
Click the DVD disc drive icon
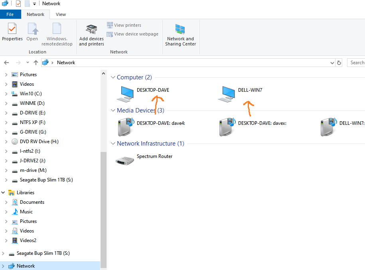[x=15, y=142]
